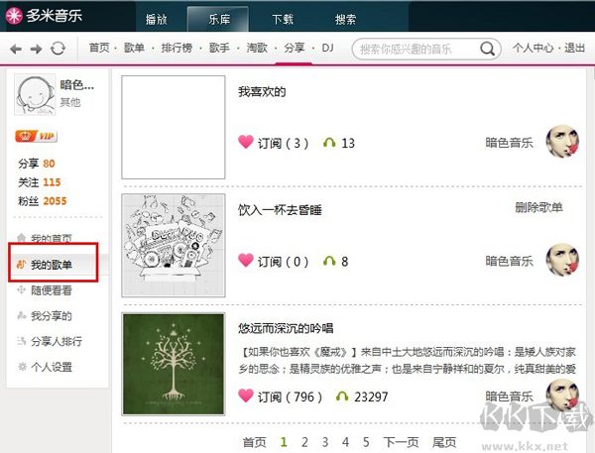Click the back arrow navigation icon
The width and height of the screenshot is (595, 453).
coord(16,49)
